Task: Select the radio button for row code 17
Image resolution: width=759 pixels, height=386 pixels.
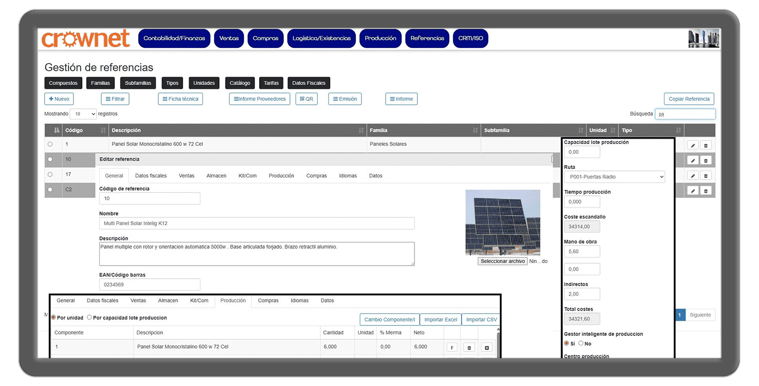Action: [50, 175]
